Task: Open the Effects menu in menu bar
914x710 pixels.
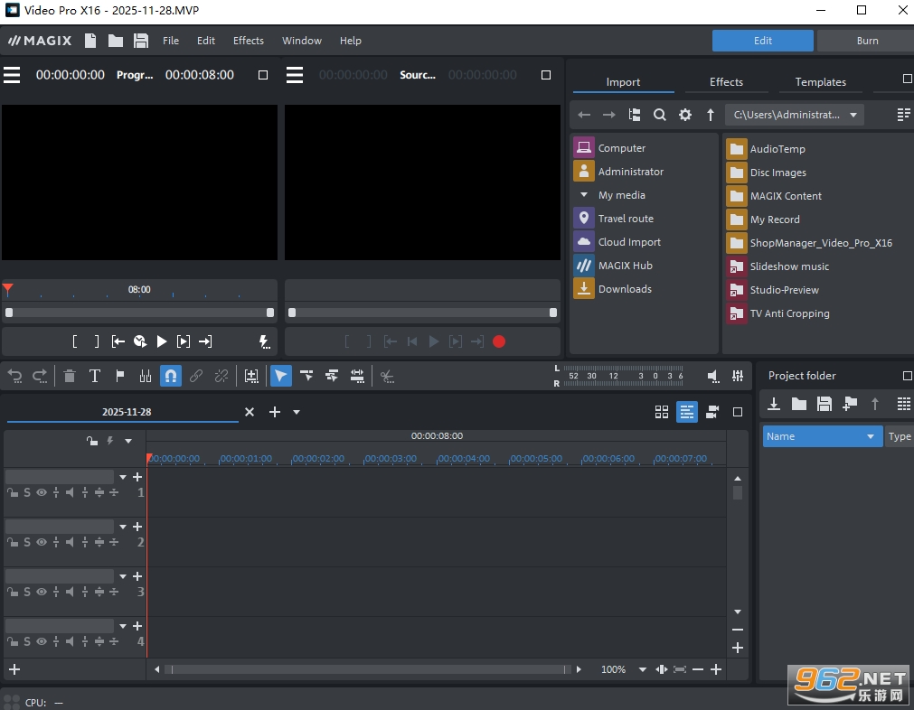Action: click(249, 41)
